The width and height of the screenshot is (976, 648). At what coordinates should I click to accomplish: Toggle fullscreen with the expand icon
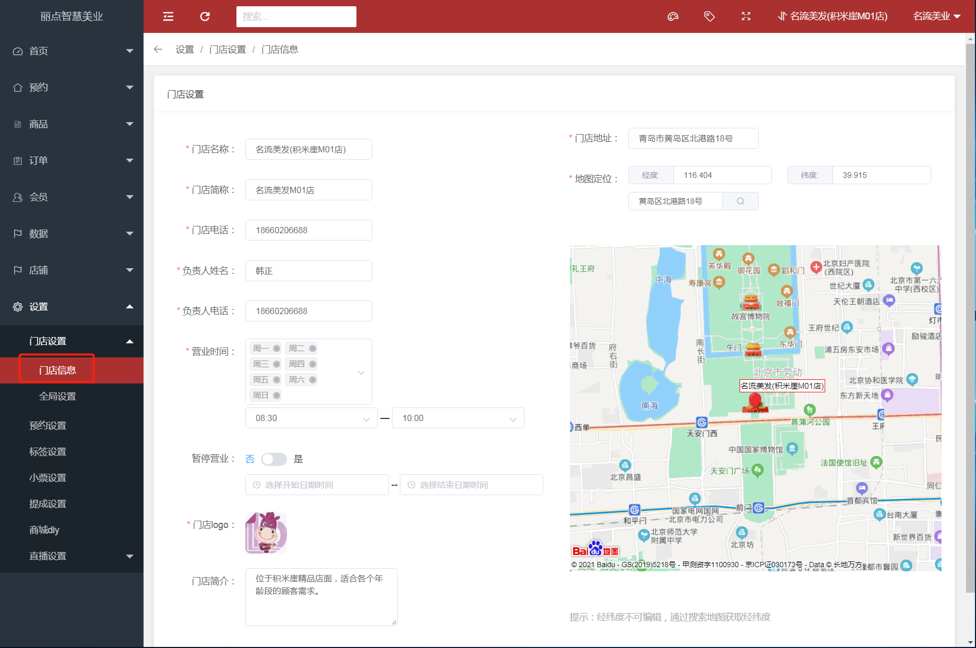746,17
